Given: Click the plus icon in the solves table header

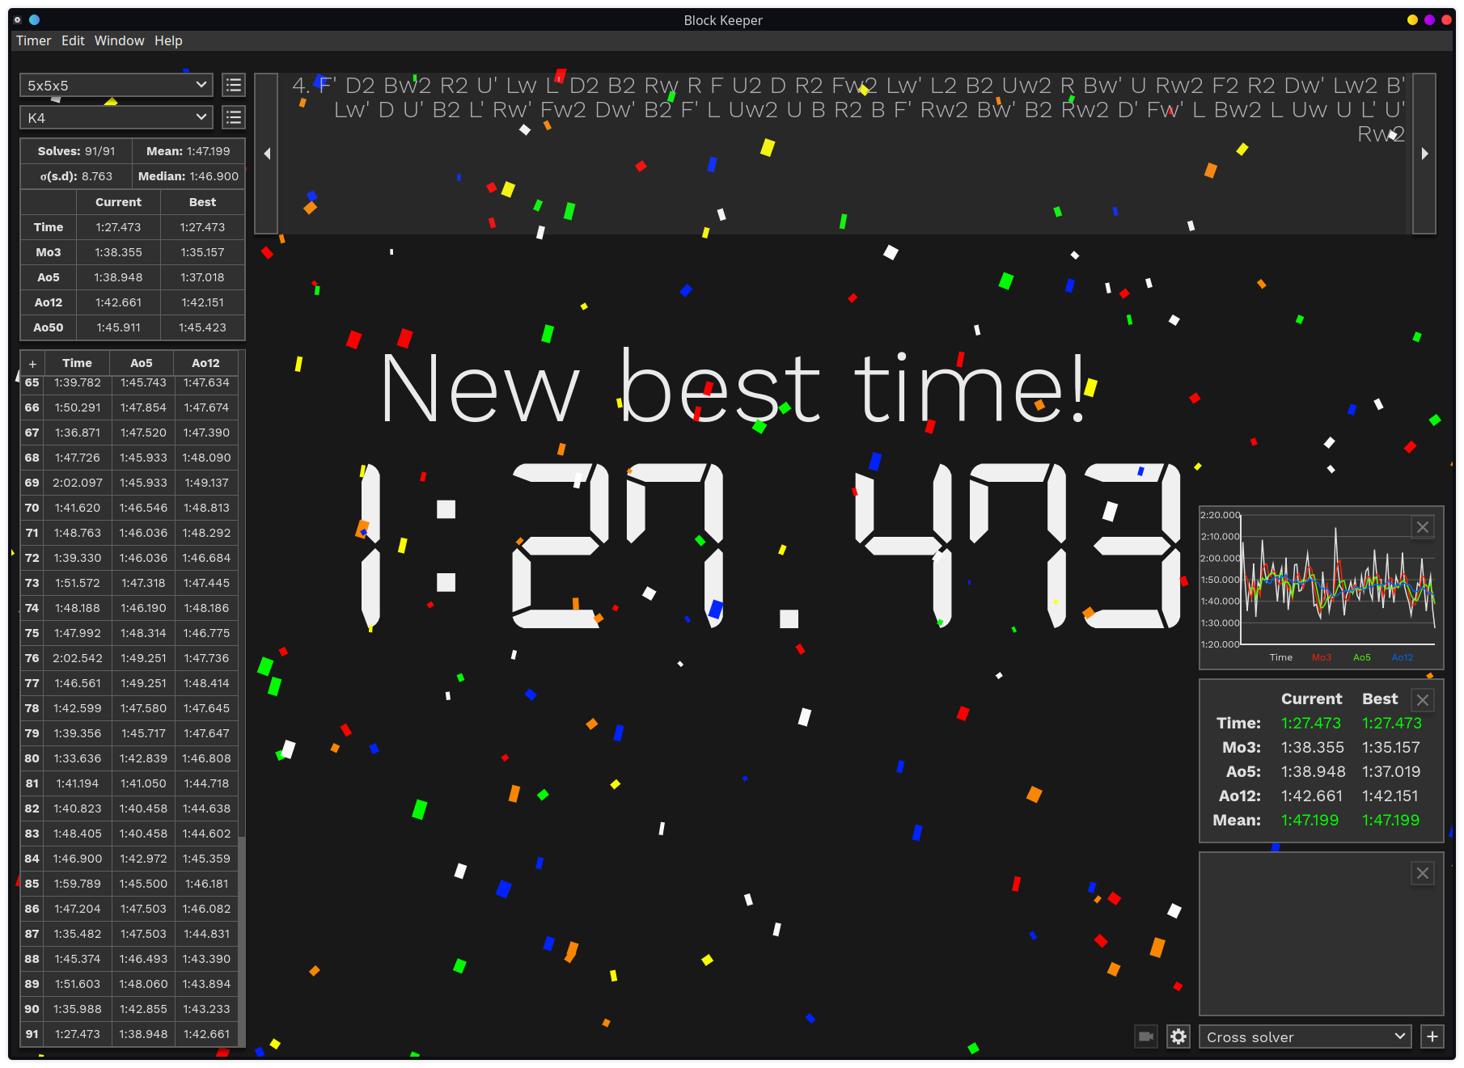Looking at the screenshot, I should coord(32,363).
